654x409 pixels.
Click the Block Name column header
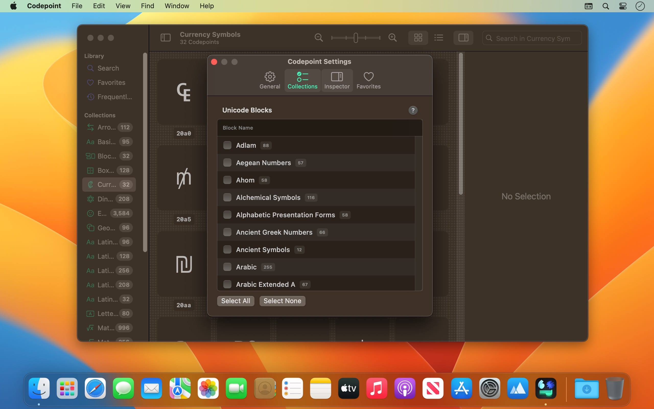point(319,128)
